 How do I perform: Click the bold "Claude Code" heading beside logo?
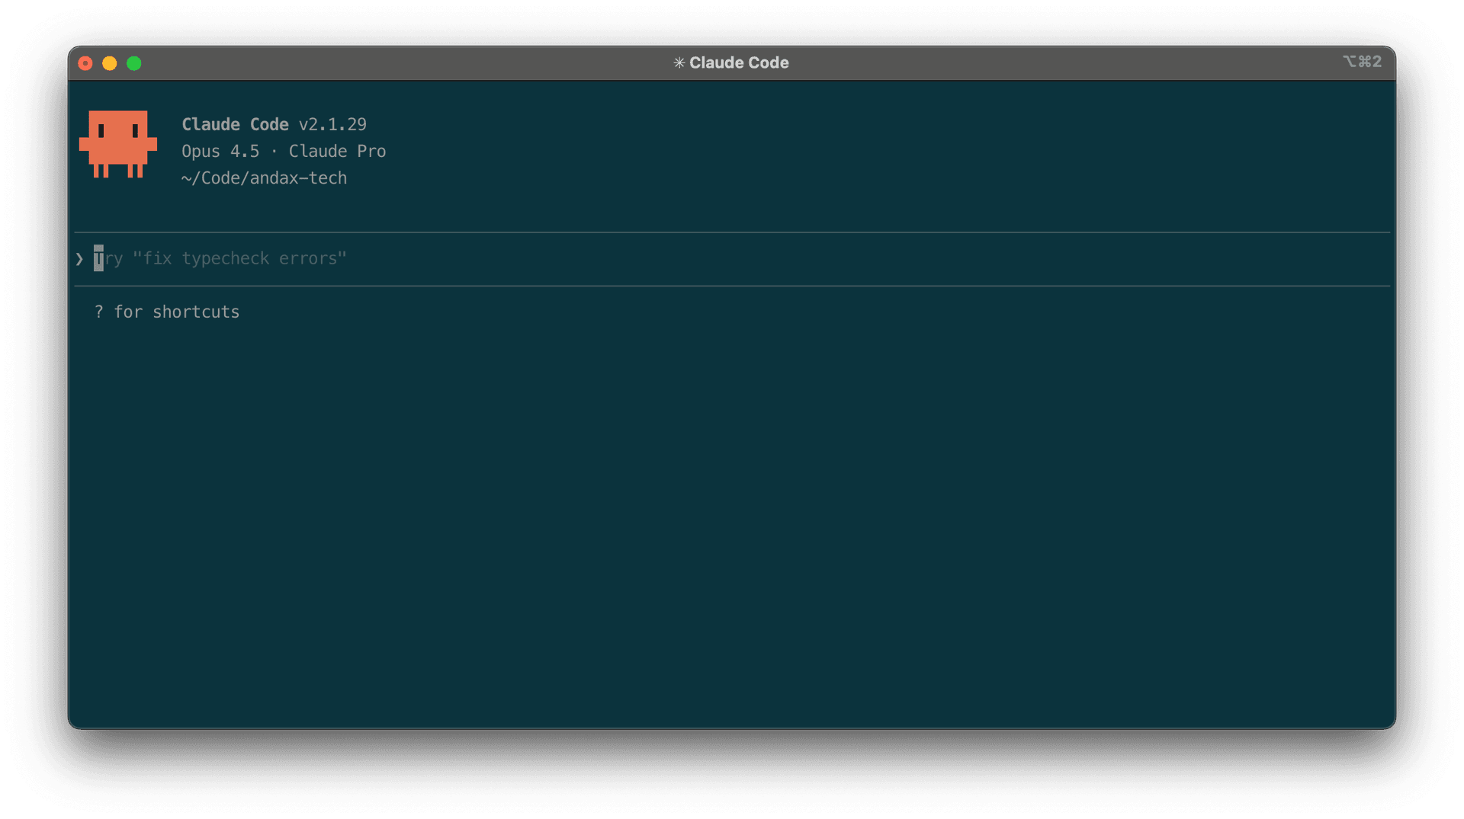pyautogui.click(x=235, y=125)
